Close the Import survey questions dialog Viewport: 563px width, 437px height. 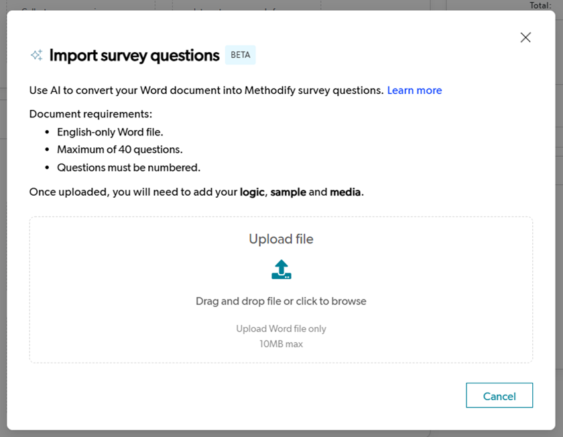[x=525, y=38]
